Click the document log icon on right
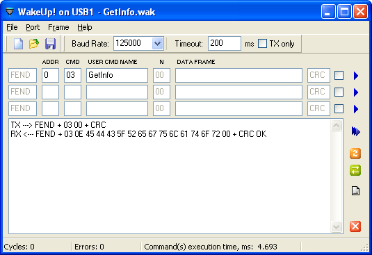372x255 pixels. click(355, 191)
